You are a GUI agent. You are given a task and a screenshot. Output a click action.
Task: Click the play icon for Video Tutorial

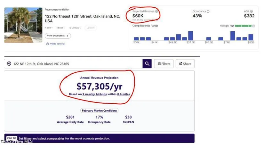[47, 44]
